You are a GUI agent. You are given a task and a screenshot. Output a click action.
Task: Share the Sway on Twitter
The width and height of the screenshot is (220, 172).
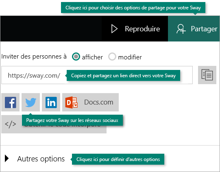click(31, 102)
